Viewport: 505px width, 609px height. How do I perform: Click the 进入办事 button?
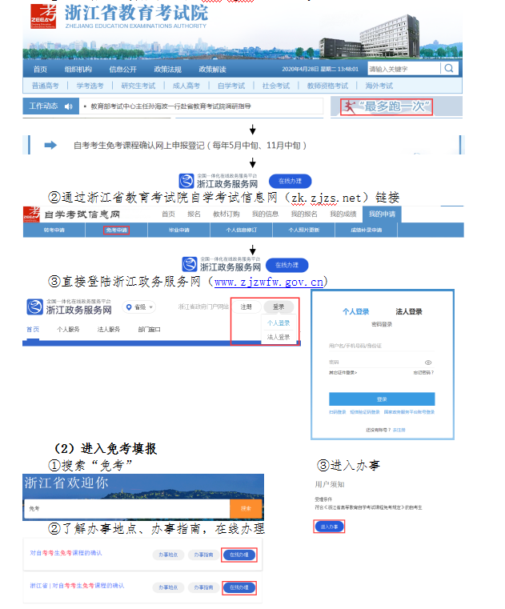point(329,527)
